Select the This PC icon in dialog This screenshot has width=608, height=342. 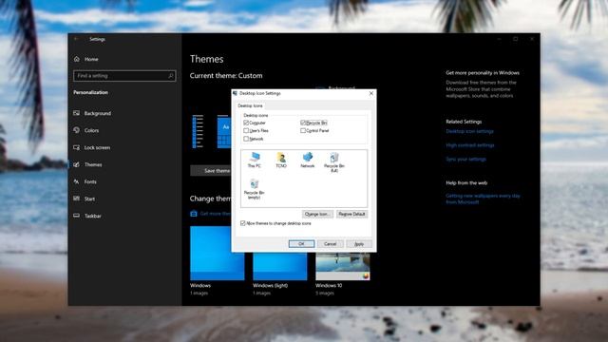[x=255, y=160]
